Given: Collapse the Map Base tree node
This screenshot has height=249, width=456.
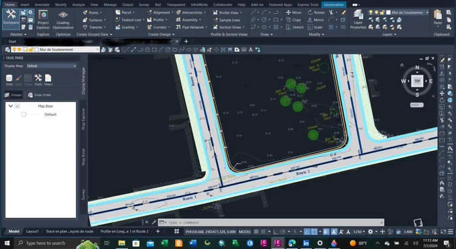Looking at the screenshot, I should pos(11,106).
